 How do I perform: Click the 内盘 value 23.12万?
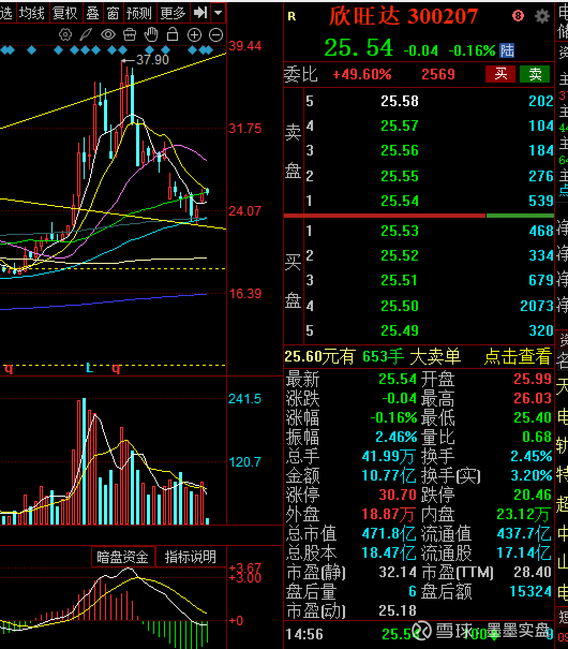pos(524,514)
